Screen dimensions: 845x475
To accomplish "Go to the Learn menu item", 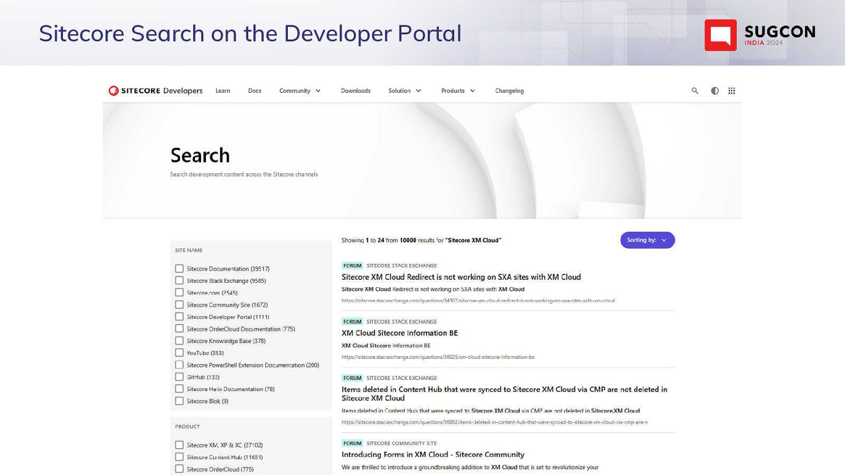I will tap(223, 91).
